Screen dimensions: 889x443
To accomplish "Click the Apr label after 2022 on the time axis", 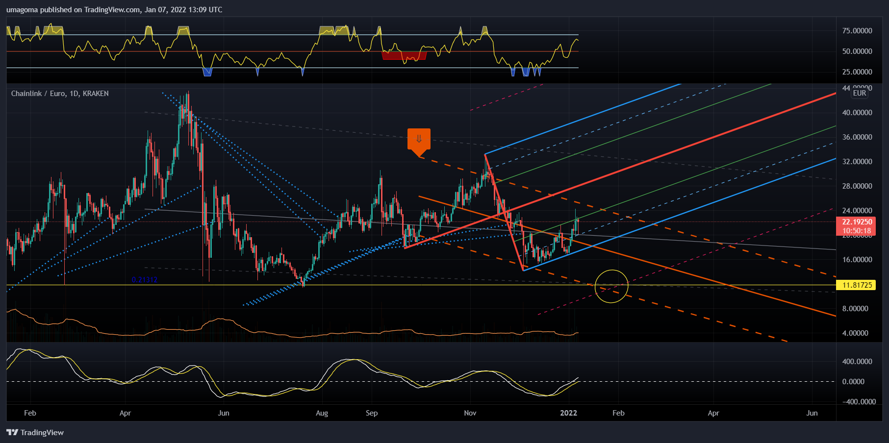I will point(713,413).
